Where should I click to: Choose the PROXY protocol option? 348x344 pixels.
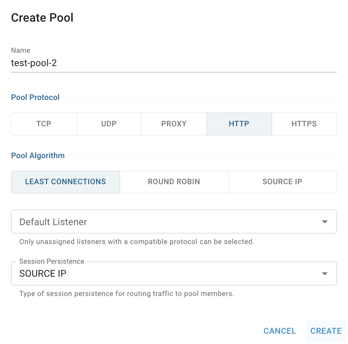coord(174,124)
